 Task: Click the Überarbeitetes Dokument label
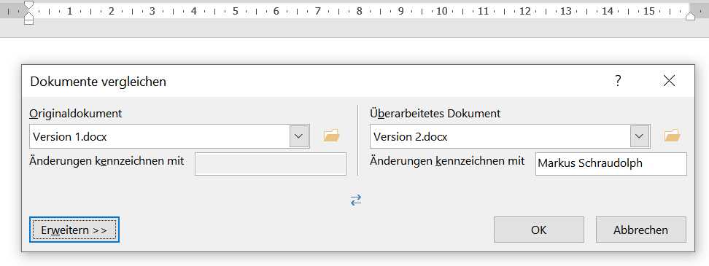click(435, 114)
